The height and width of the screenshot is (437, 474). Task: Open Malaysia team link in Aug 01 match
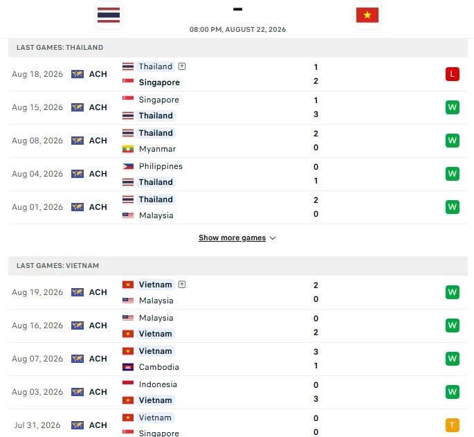(x=156, y=215)
